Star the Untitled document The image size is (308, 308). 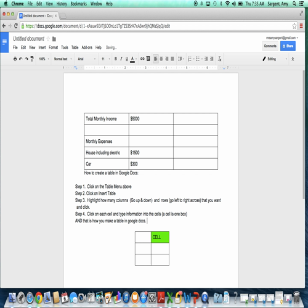(48, 39)
